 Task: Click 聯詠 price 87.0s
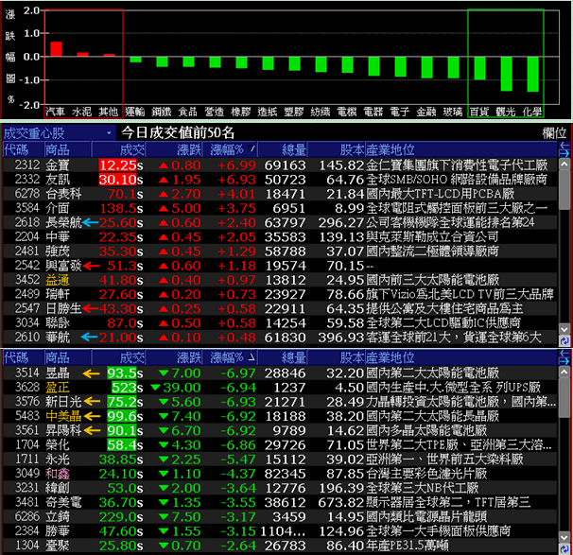[125, 323]
